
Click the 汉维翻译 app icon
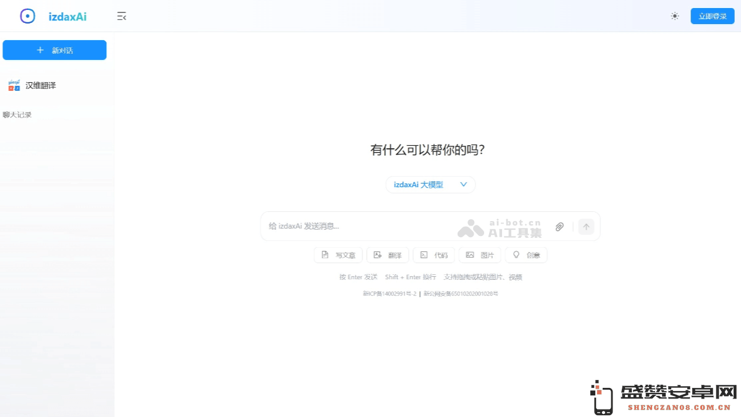pyautogui.click(x=14, y=85)
